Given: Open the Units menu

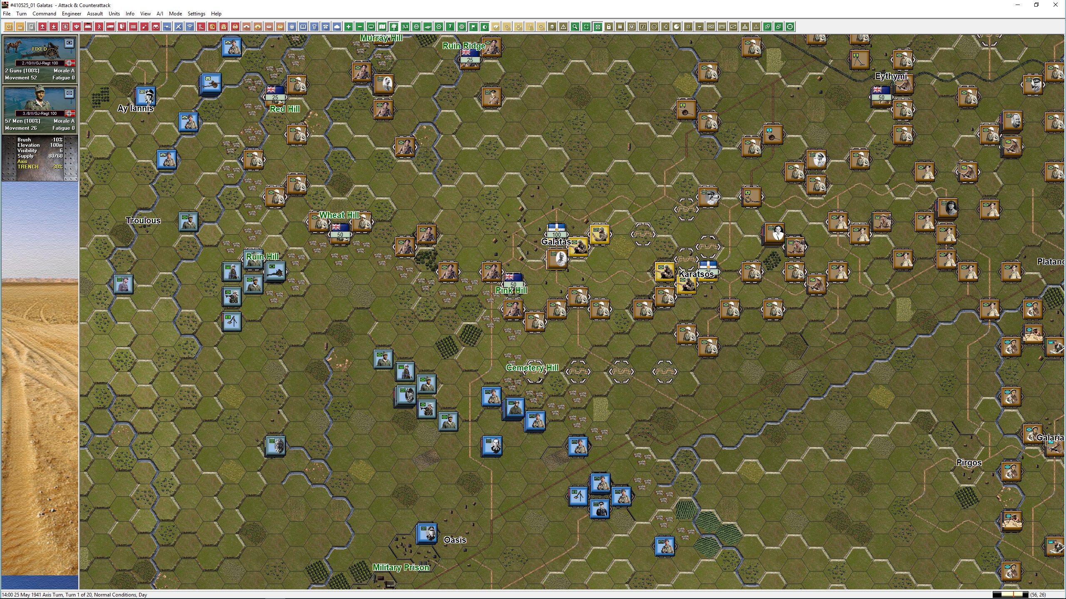Looking at the screenshot, I should tap(114, 14).
